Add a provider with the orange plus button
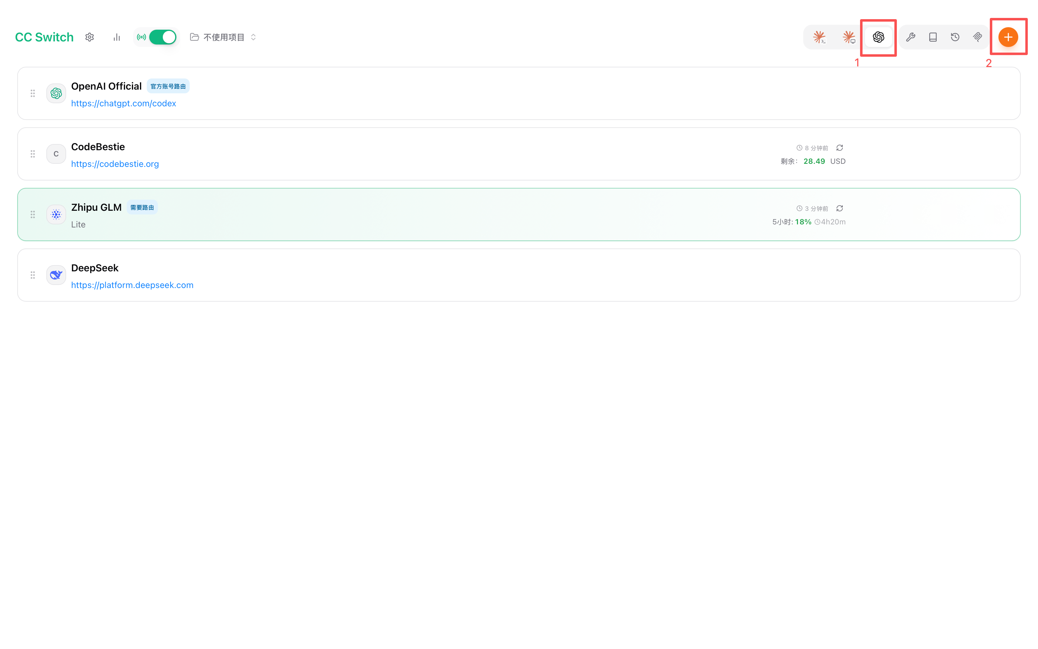This screenshot has width=1038, height=649. tap(1008, 37)
